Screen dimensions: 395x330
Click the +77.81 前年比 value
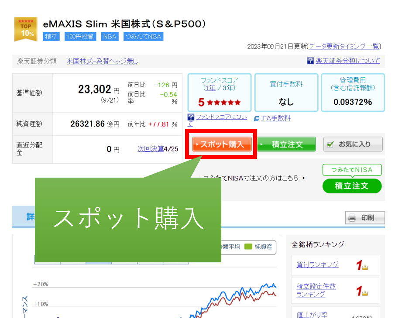(x=158, y=124)
